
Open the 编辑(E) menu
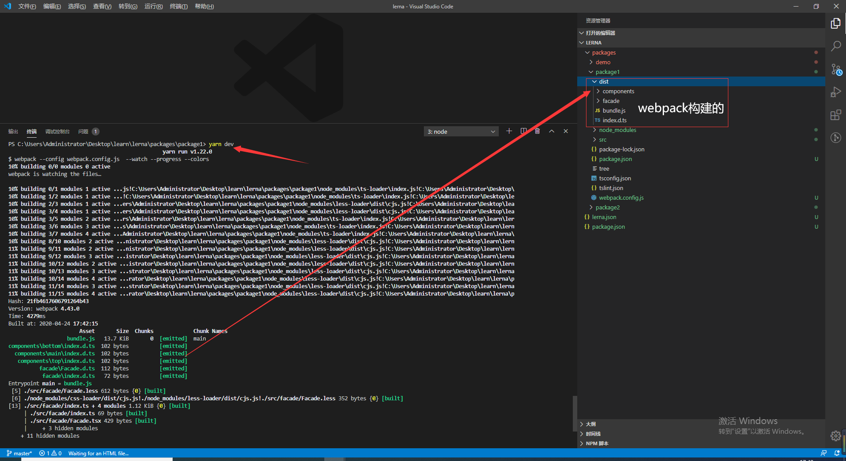52,6
